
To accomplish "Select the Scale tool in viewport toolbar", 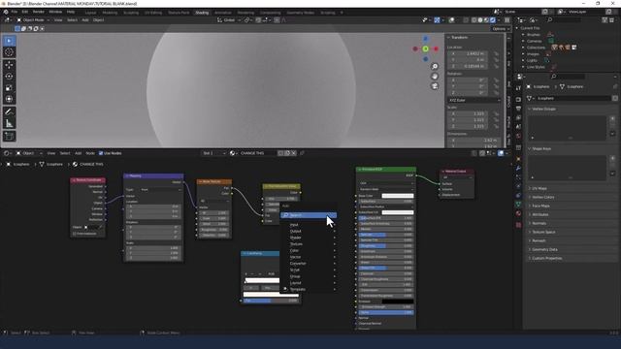I will (x=10, y=88).
